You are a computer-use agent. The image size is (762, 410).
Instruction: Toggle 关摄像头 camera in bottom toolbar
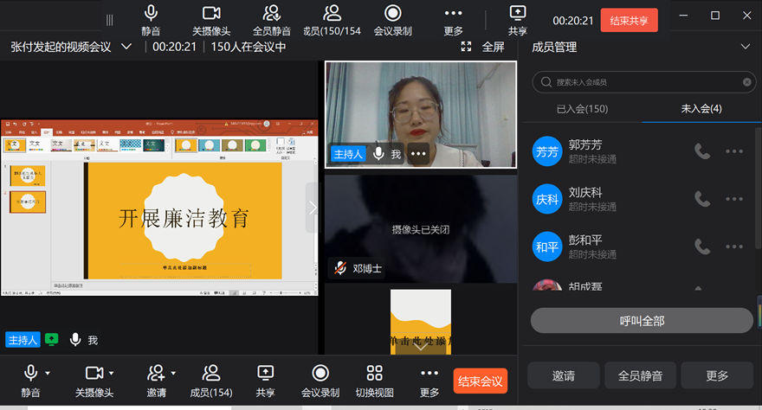[x=94, y=373]
